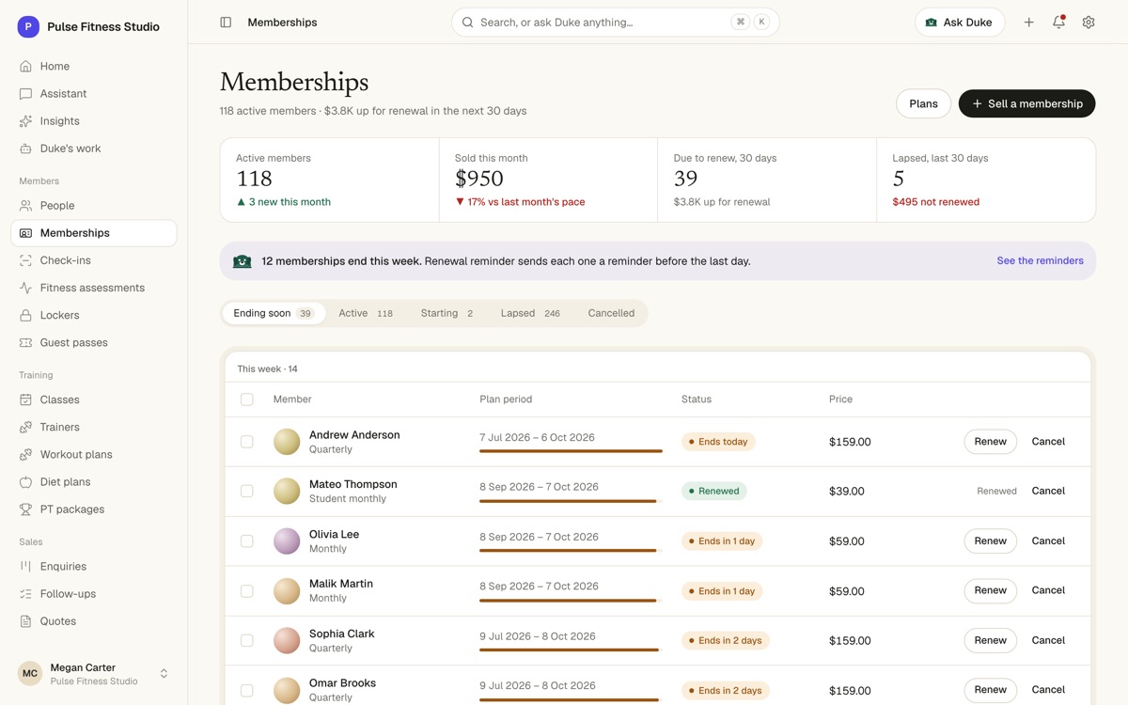Switch to the Cancelled tab
The image size is (1128, 705).
[611, 314]
